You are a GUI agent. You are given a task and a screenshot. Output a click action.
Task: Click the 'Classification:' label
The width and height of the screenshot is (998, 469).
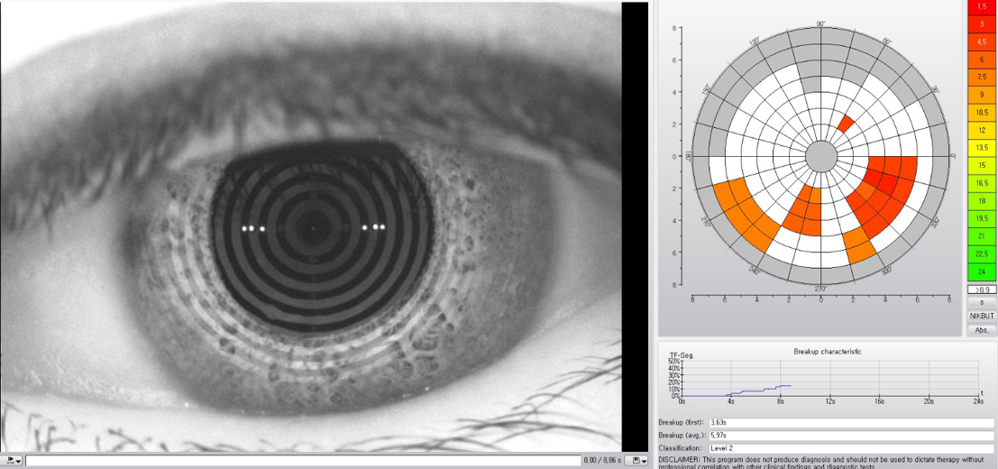681,448
